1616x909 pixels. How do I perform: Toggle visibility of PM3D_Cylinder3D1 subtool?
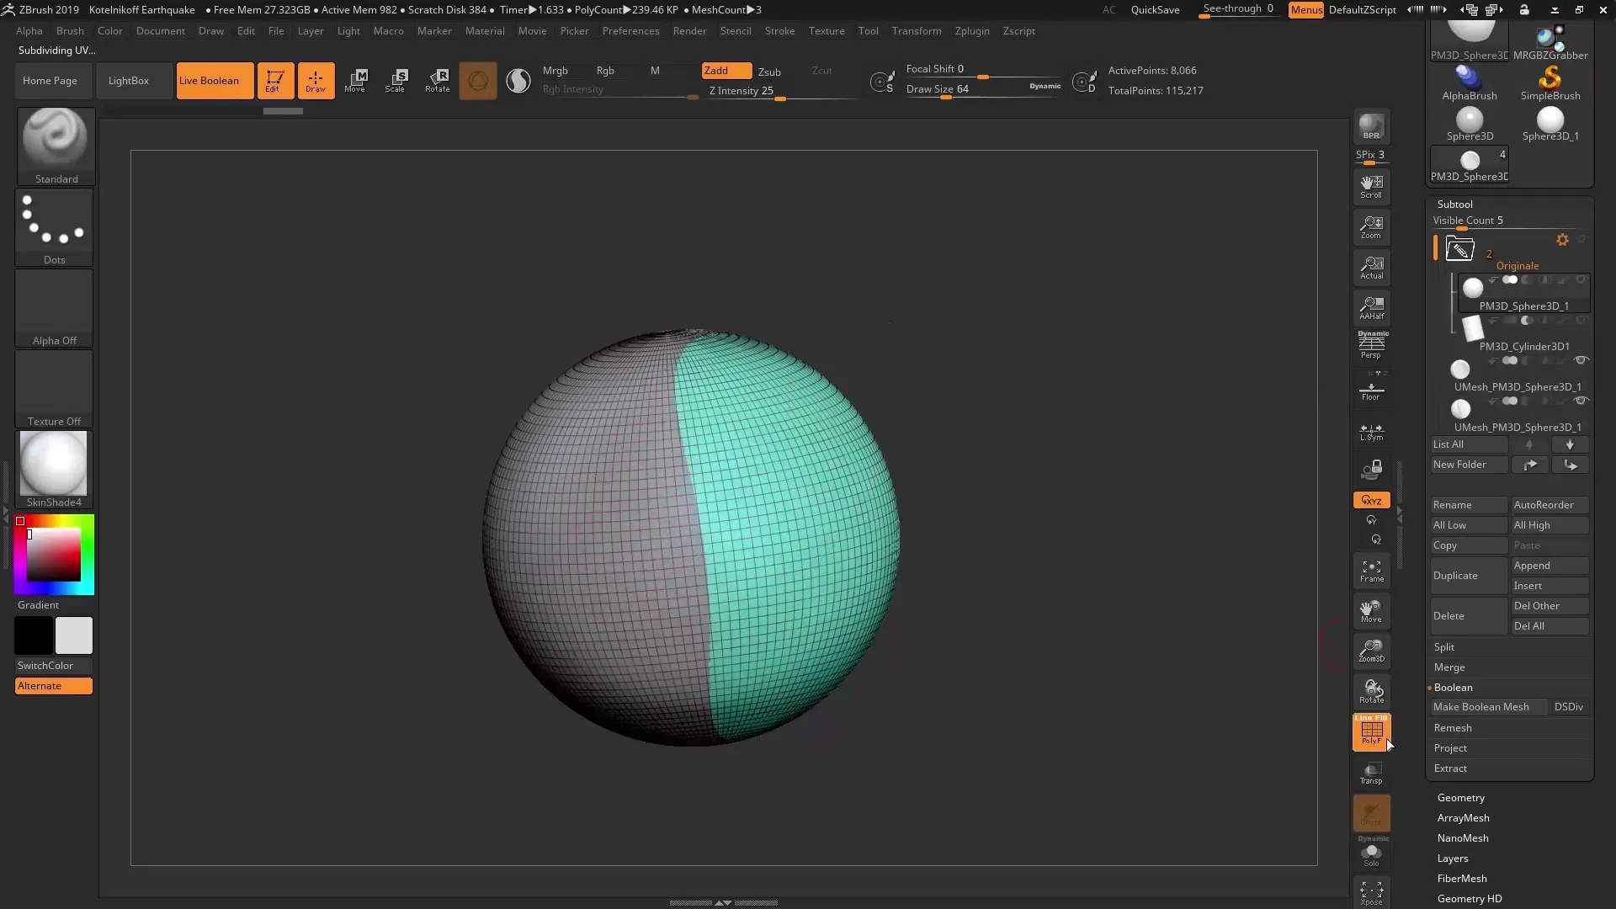[1581, 320]
